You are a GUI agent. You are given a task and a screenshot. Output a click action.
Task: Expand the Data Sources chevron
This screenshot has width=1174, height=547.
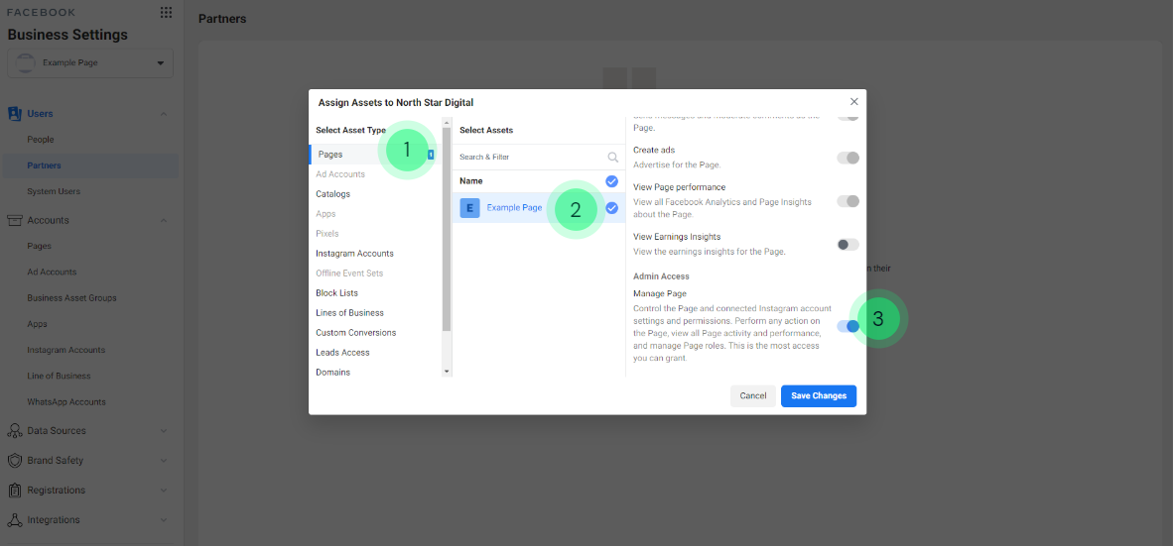pyautogui.click(x=164, y=431)
